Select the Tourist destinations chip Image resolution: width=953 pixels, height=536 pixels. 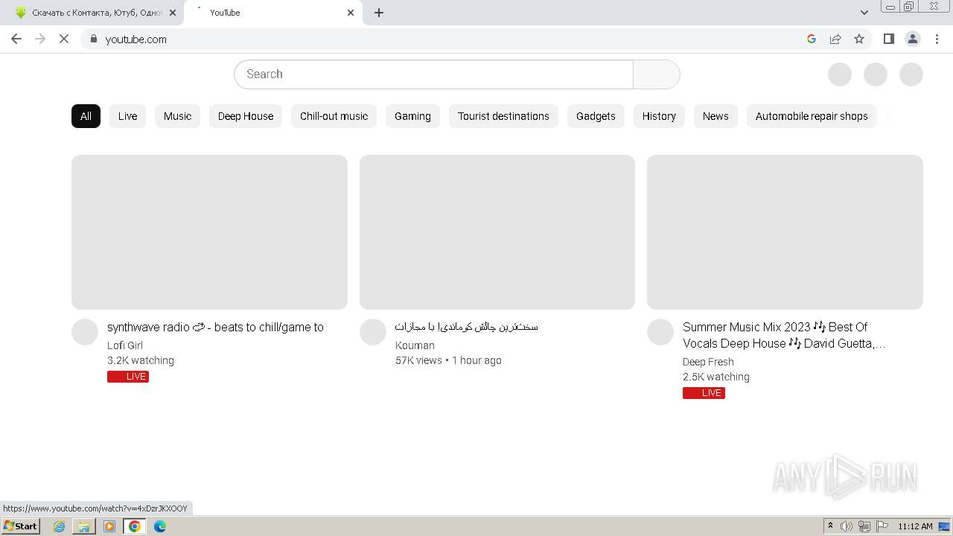click(503, 116)
